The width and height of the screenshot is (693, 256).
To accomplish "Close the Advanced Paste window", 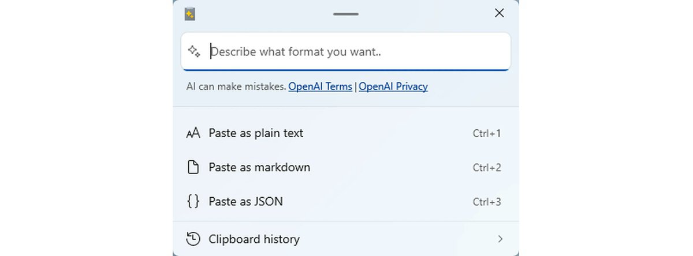I will coord(500,13).
